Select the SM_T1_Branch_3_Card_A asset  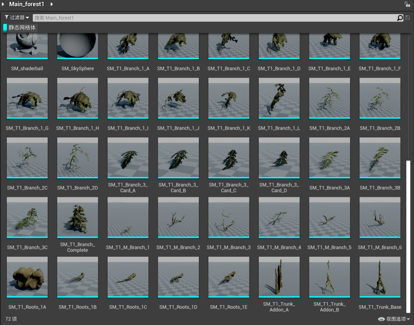(128, 158)
